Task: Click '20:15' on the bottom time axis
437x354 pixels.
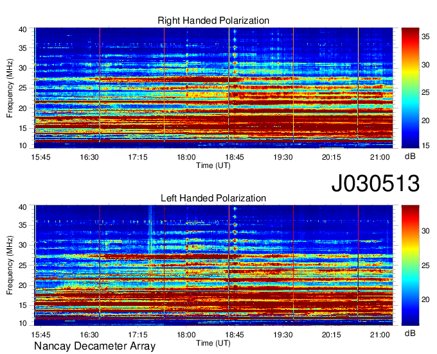Action: pyautogui.click(x=332, y=335)
